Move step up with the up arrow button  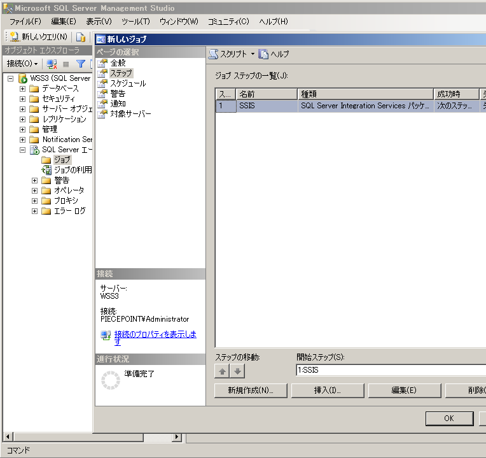(x=222, y=371)
